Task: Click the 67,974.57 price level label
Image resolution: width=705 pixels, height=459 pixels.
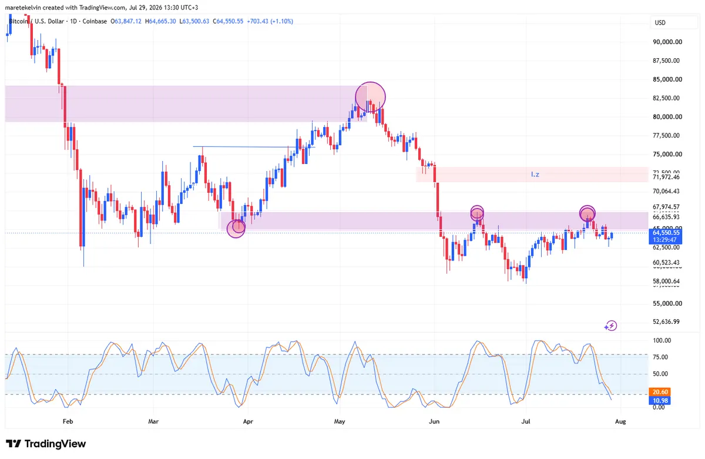Action: click(x=666, y=207)
